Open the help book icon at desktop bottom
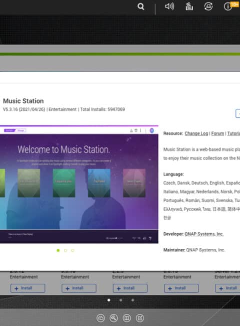Viewport: 240px width, 326px height. point(126,318)
